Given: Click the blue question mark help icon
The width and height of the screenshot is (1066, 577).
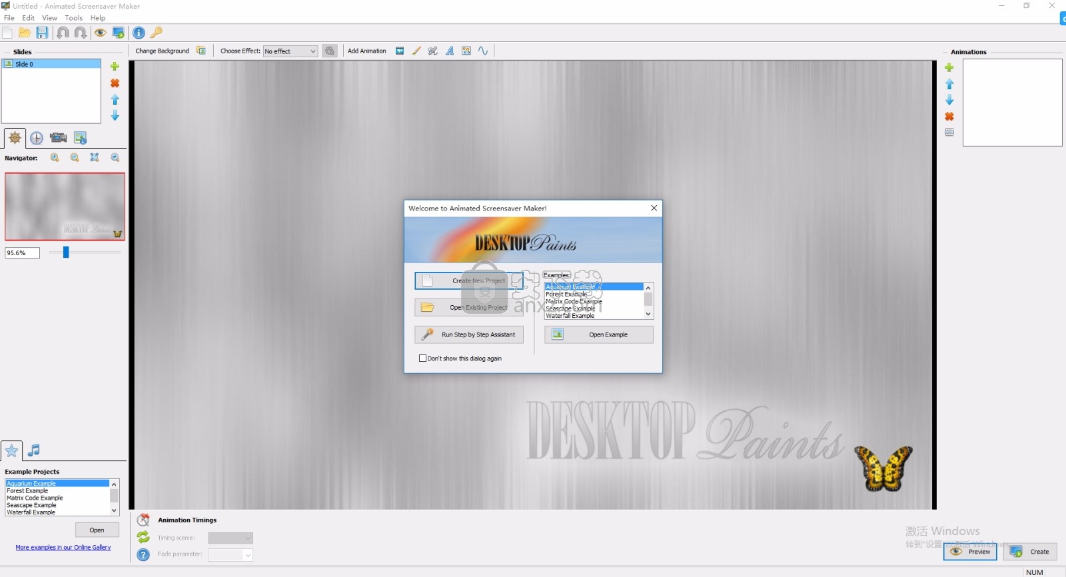Looking at the screenshot, I should click(x=143, y=554).
